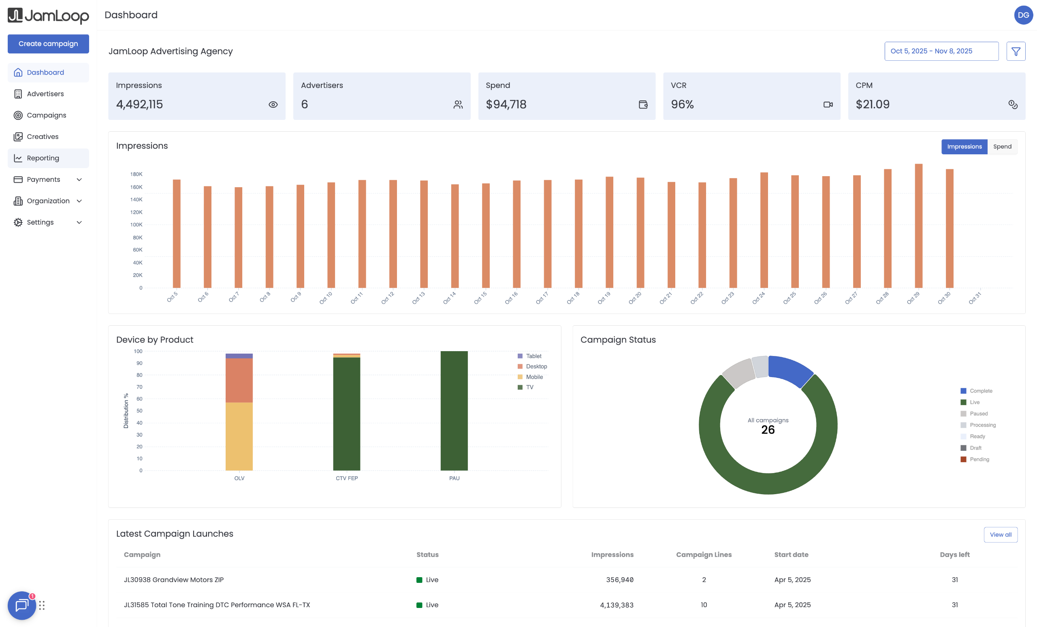Screen dimensions: 1037x627
Task: Expand the Organization submenu
Action: (x=48, y=201)
